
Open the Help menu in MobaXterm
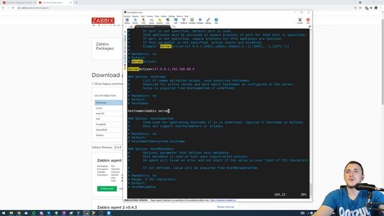click(187, 16)
